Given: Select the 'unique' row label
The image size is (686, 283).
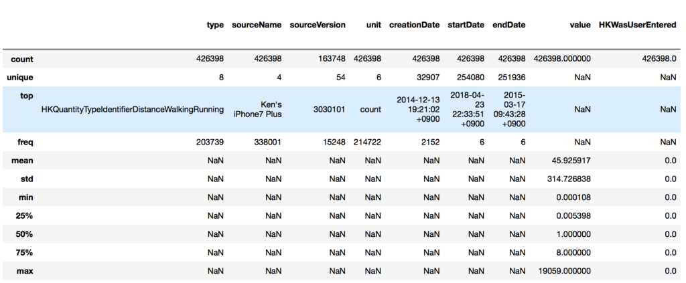Looking at the screenshot, I should coord(21,78).
